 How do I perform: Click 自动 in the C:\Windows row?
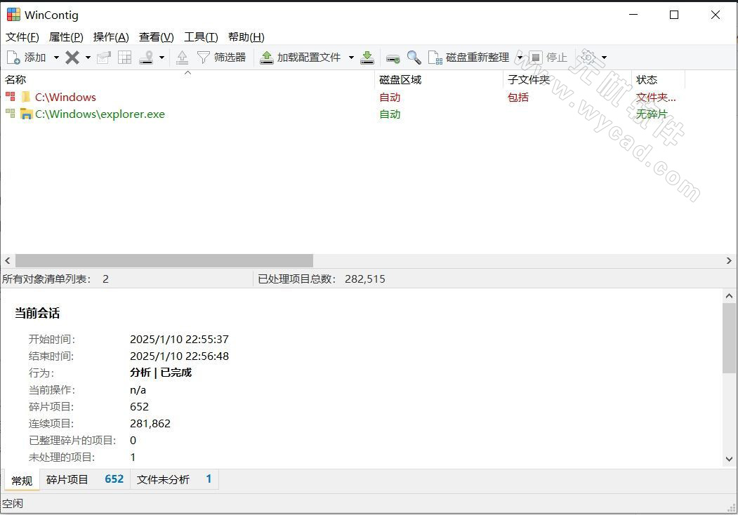[x=390, y=98]
